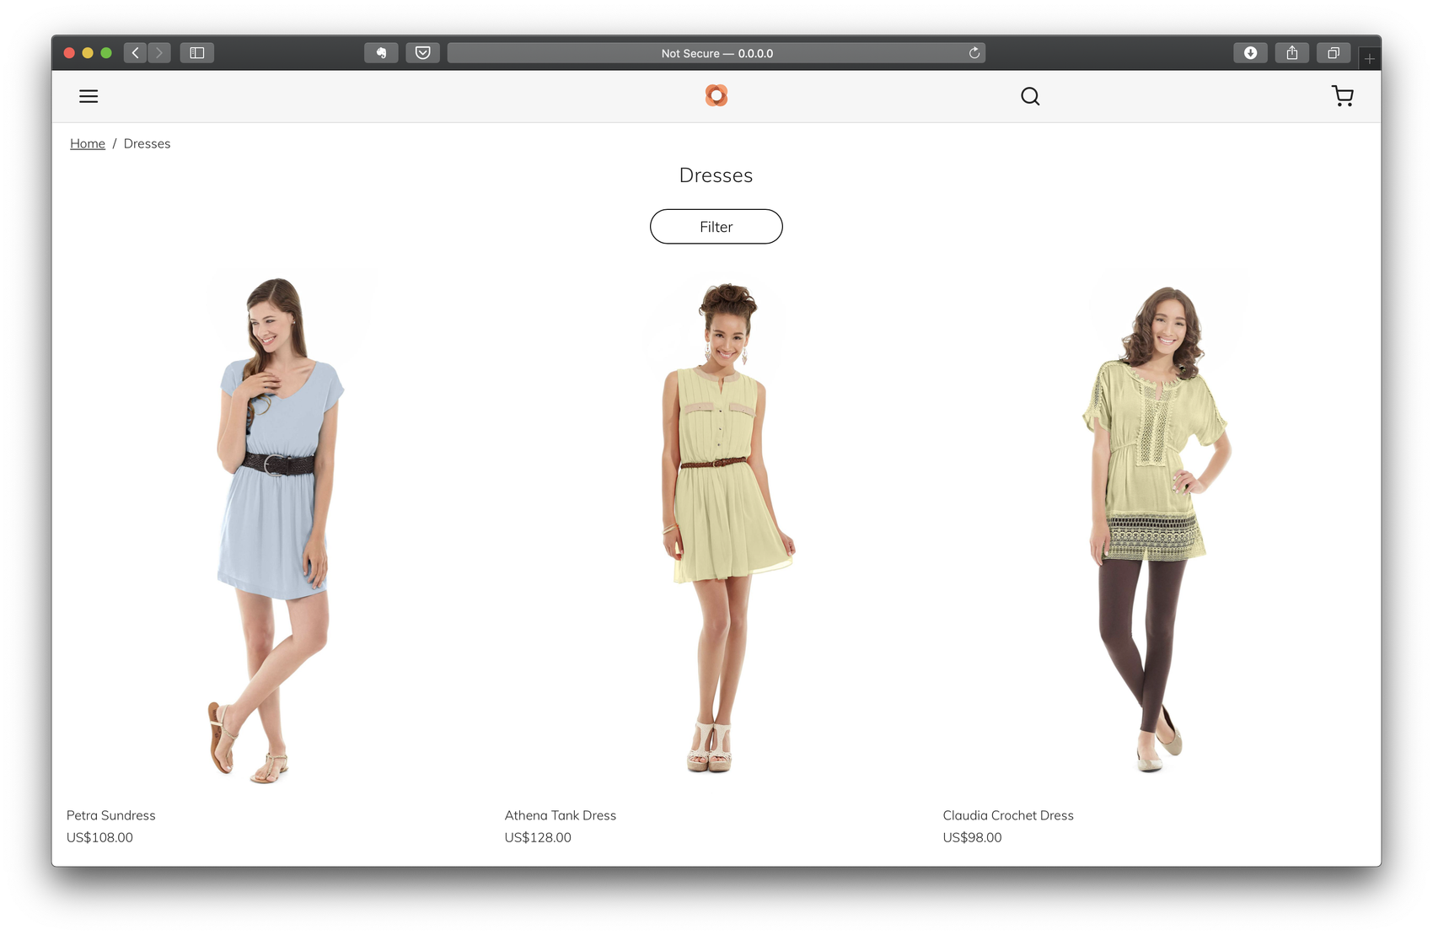Open the Athena Tank Dress product image
The image size is (1433, 935).
[716, 529]
